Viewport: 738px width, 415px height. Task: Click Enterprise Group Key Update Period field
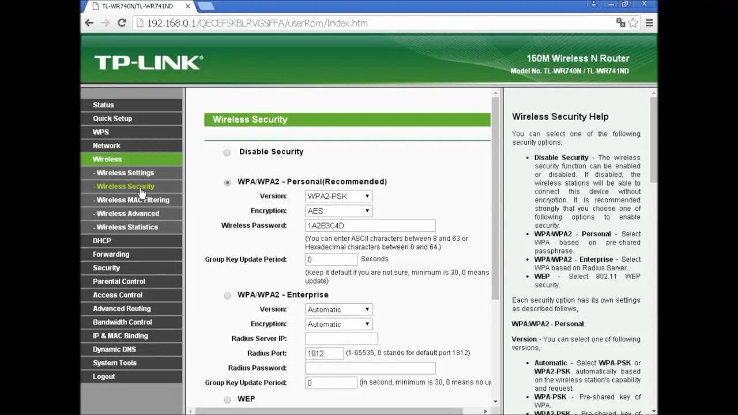click(x=331, y=383)
